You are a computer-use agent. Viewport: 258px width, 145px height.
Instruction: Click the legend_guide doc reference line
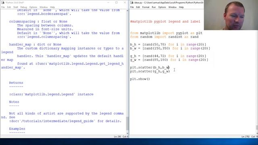(65, 121)
